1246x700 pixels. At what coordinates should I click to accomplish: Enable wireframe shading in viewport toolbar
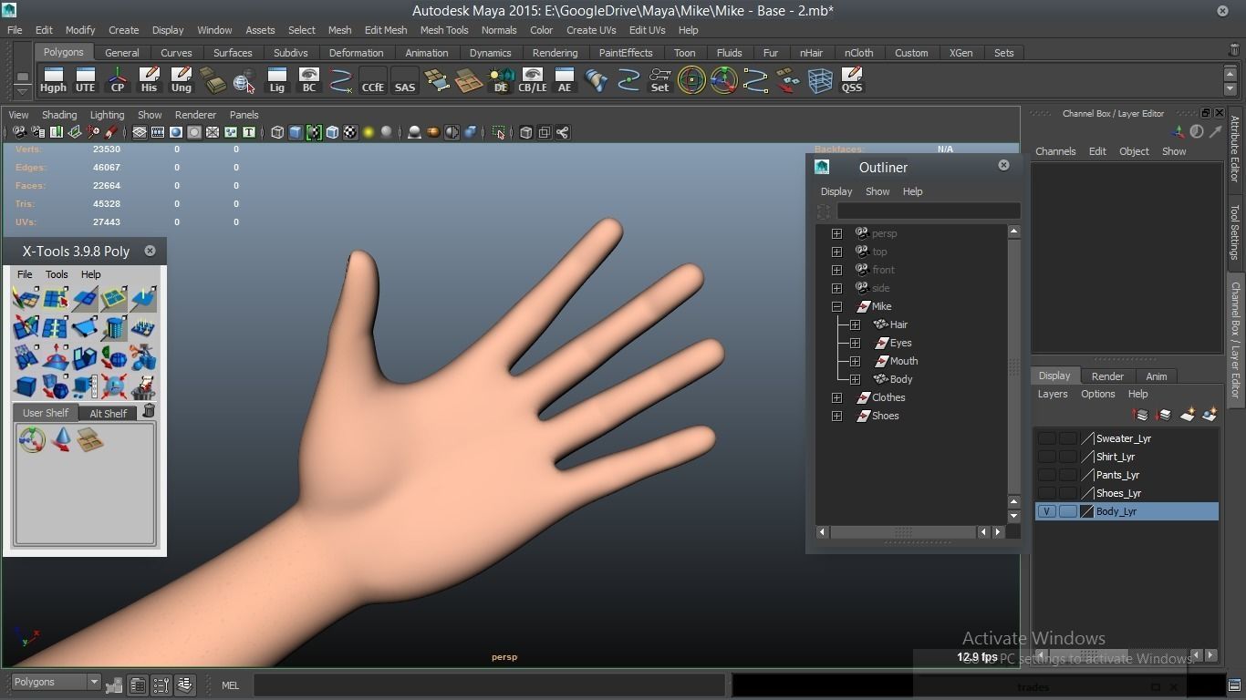277,132
